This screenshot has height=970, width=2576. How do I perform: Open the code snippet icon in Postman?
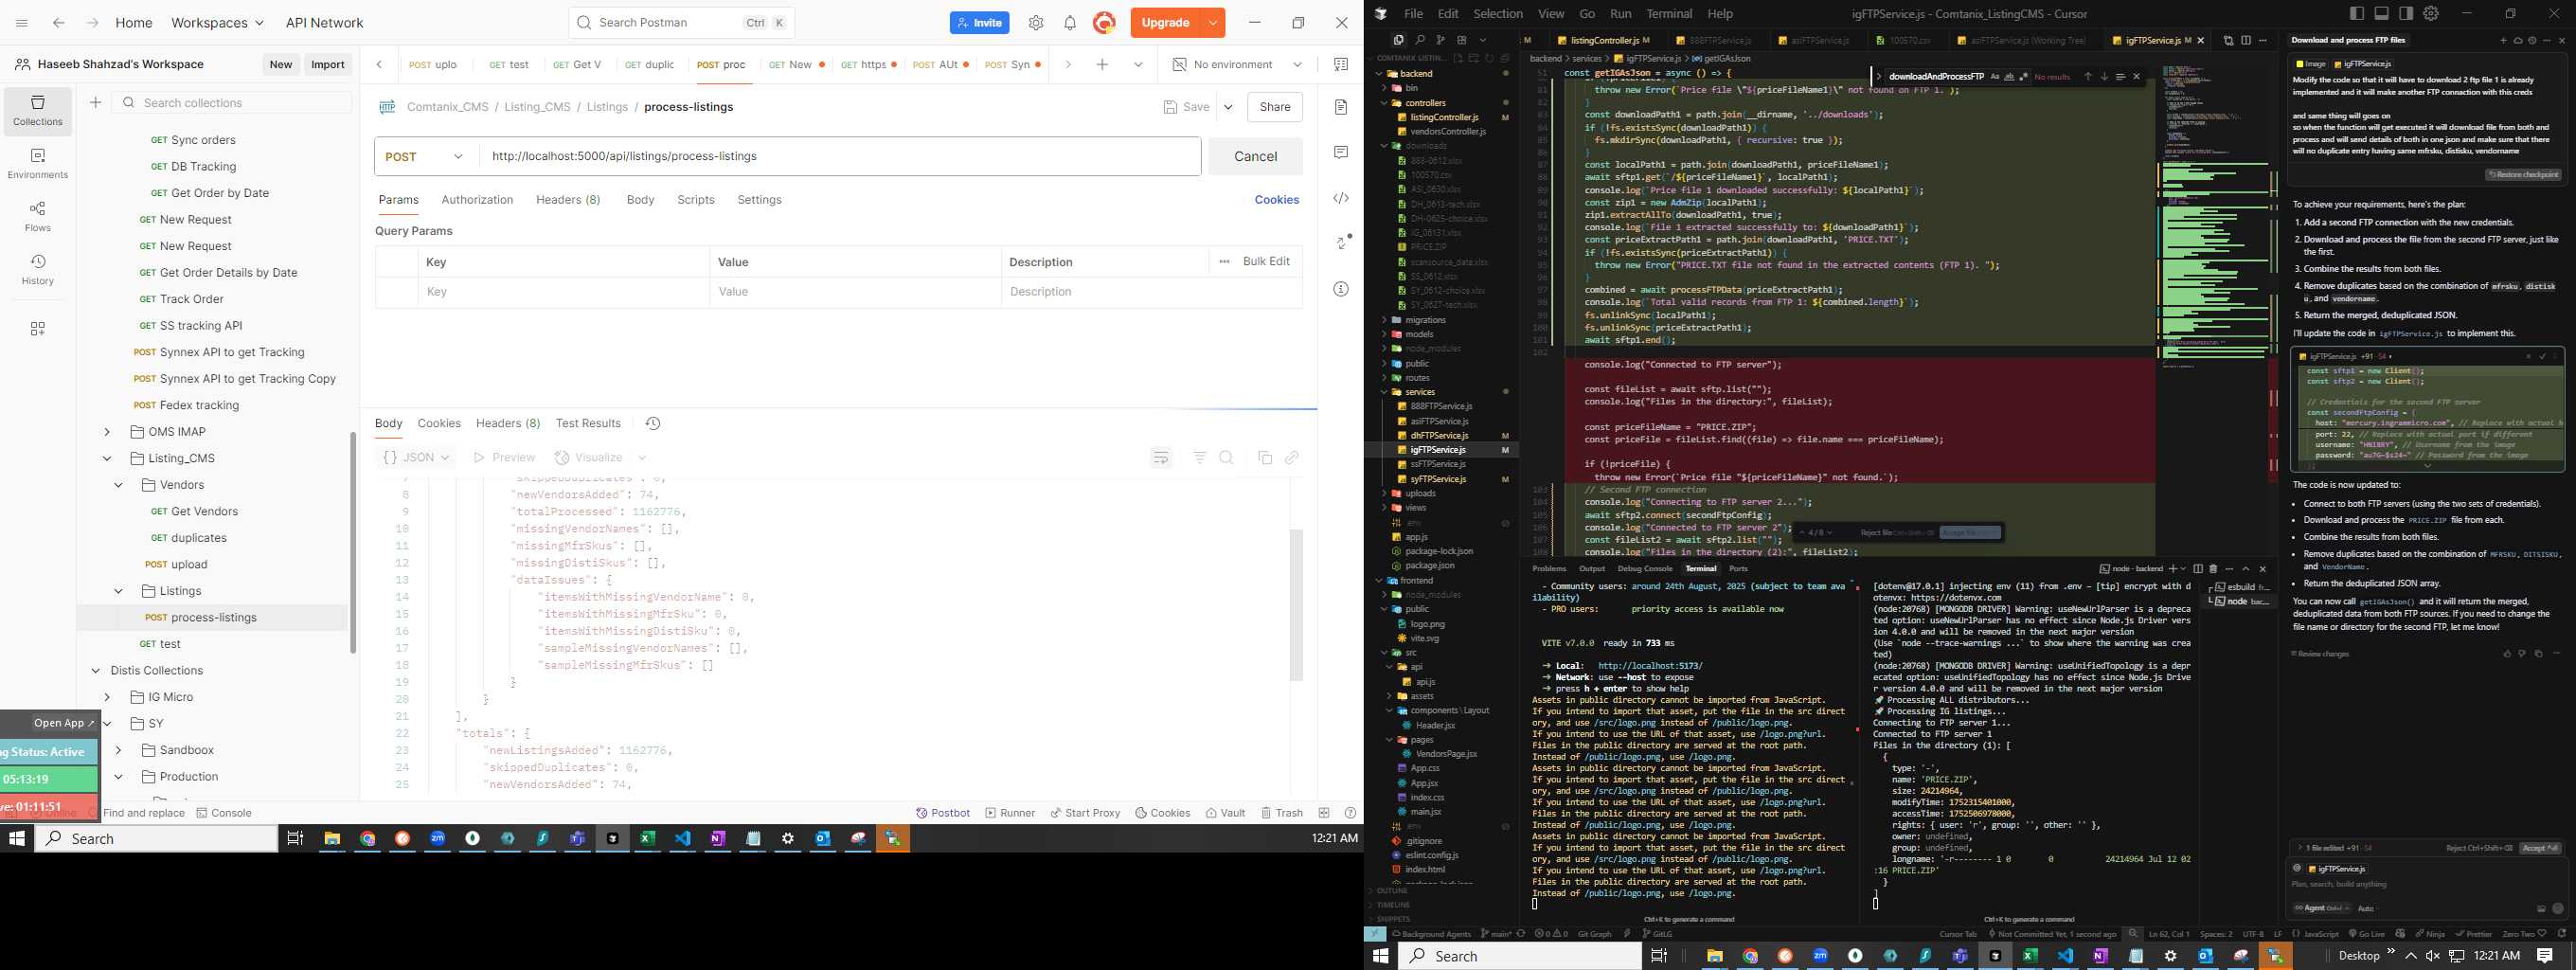coord(1341,198)
